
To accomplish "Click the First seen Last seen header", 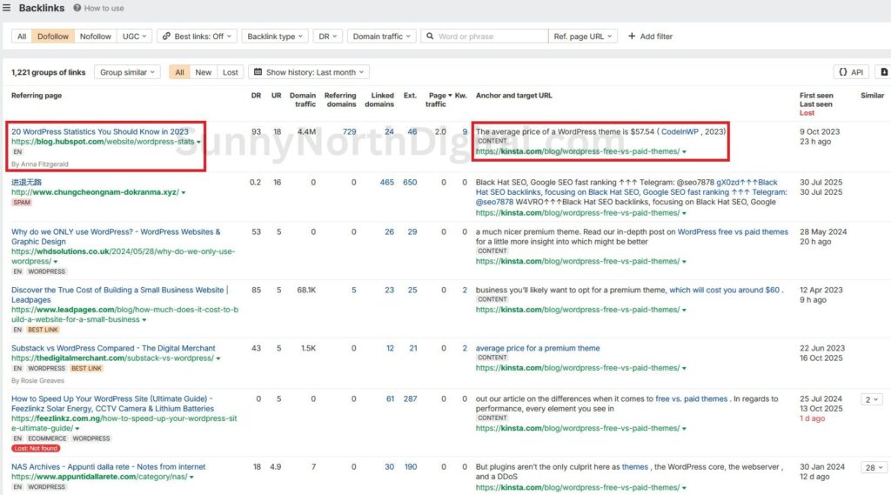I will [x=816, y=100].
